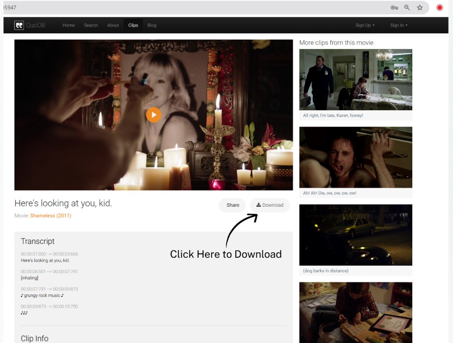Click the clip title 'Here's looking at you, kid.'
Screen dimensions: 453x343
click(x=63, y=203)
